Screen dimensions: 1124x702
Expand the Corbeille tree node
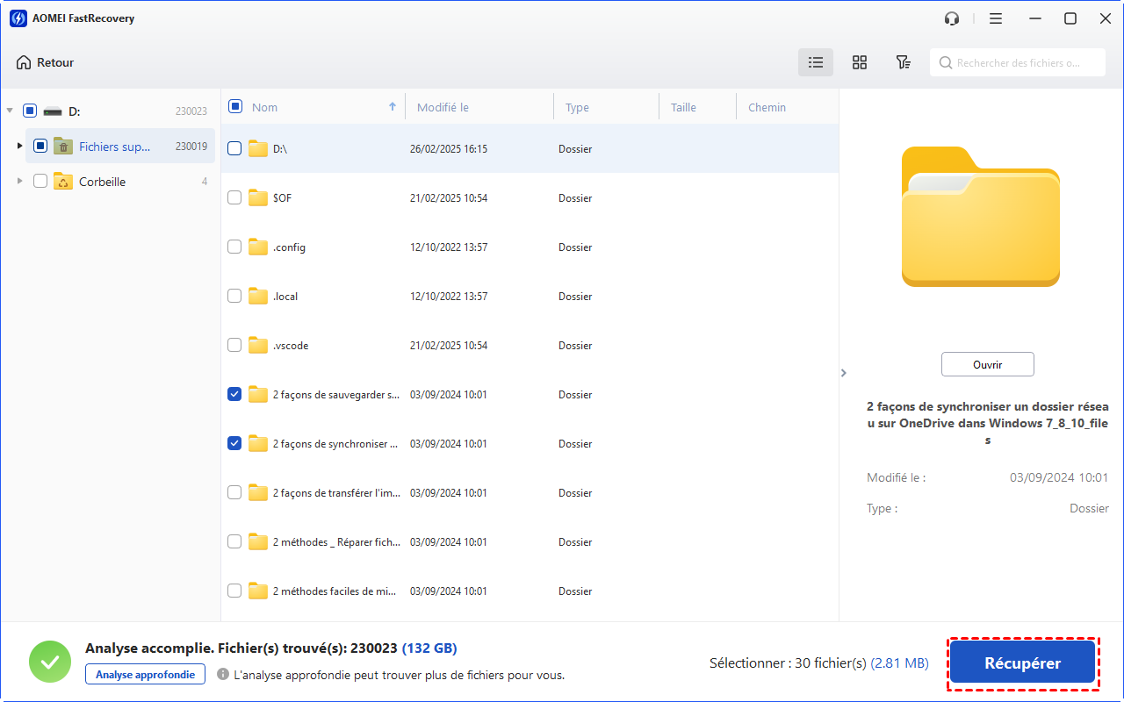point(20,182)
